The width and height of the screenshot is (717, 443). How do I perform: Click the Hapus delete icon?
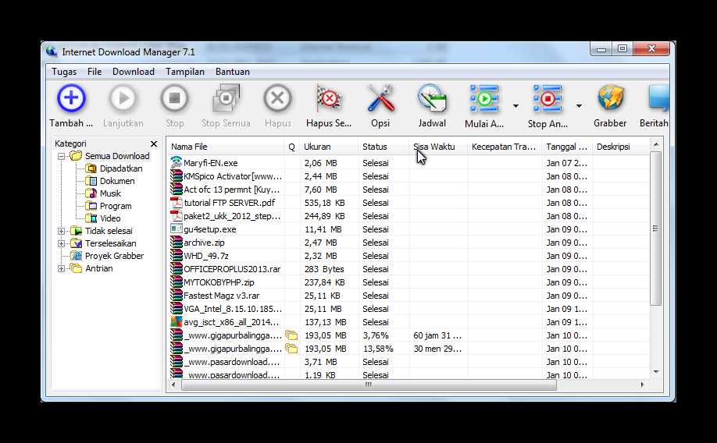(277, 98)
